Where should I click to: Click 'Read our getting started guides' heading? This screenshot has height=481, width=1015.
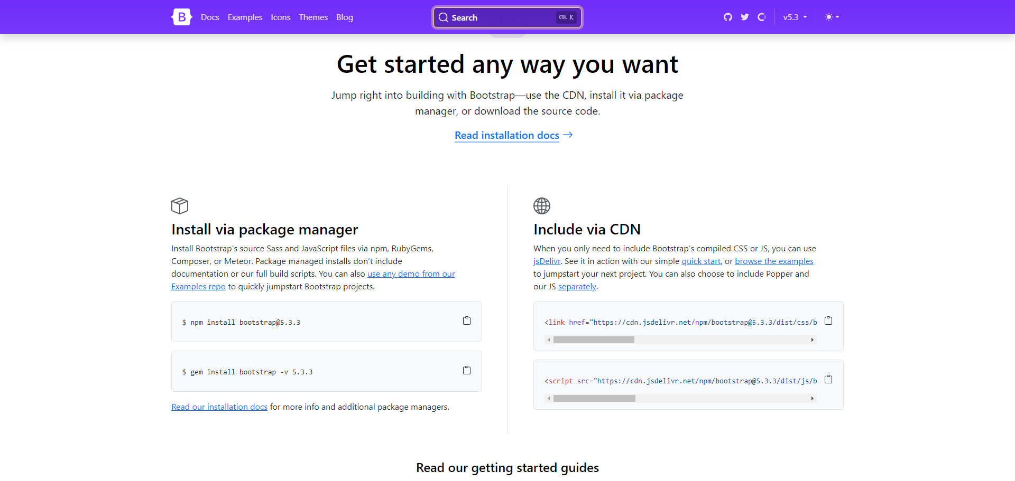(508, 468)
